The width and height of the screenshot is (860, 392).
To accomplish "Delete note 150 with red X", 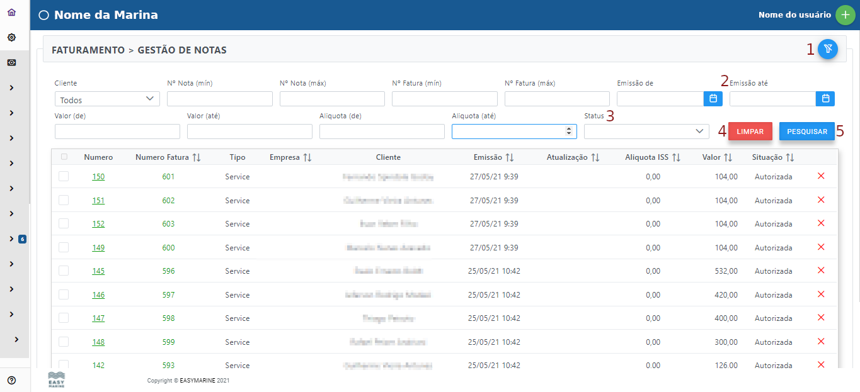I will click(820, 176).
